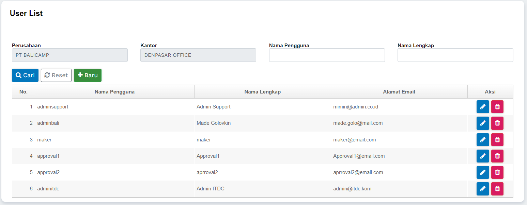Reset the search filters
This screenshot has height=205, width=527.
point(56,75)
